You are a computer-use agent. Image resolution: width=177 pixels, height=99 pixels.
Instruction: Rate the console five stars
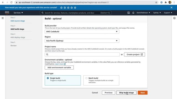click(x=75, y=8)
